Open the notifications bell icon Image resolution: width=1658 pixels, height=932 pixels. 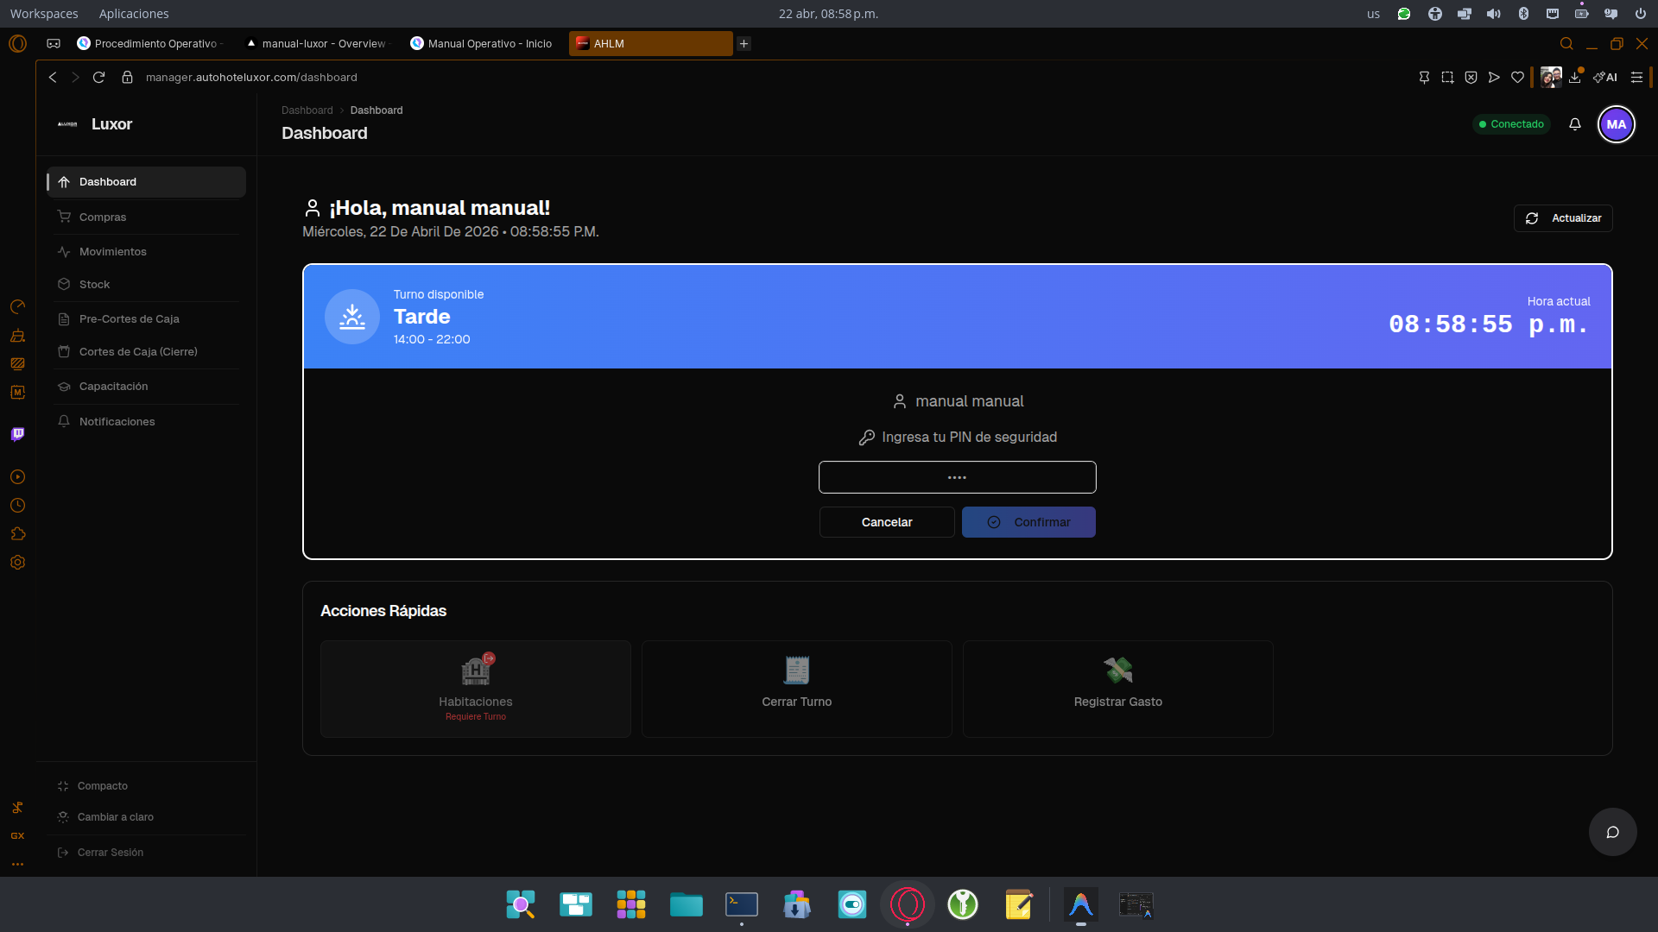click(x=1575, y=124)
